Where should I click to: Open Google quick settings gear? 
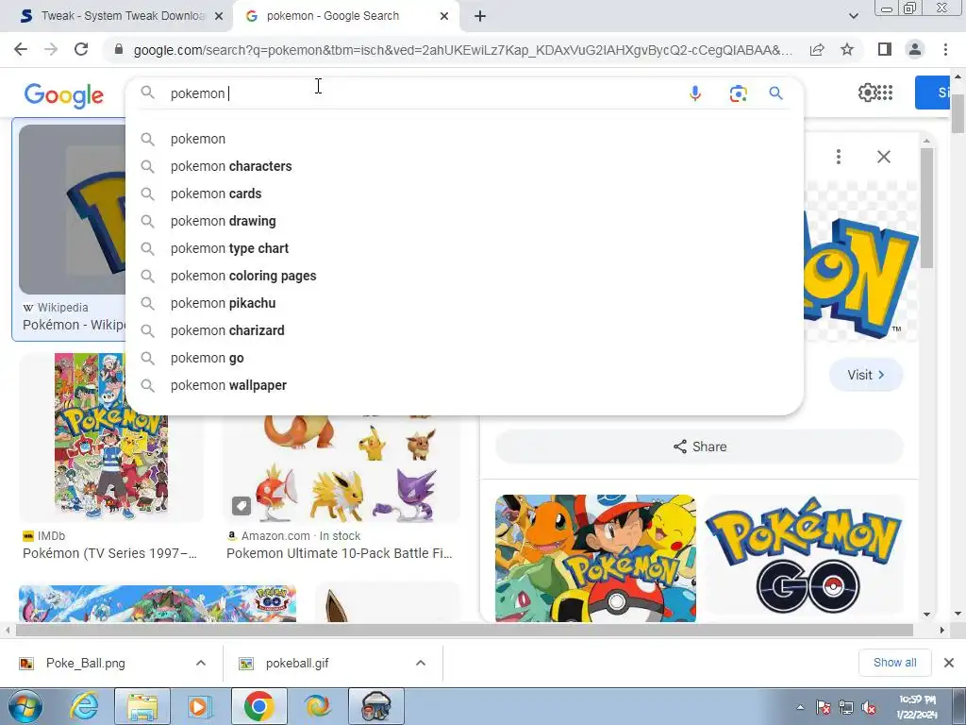pyautogui.click(x=867, y=93)
